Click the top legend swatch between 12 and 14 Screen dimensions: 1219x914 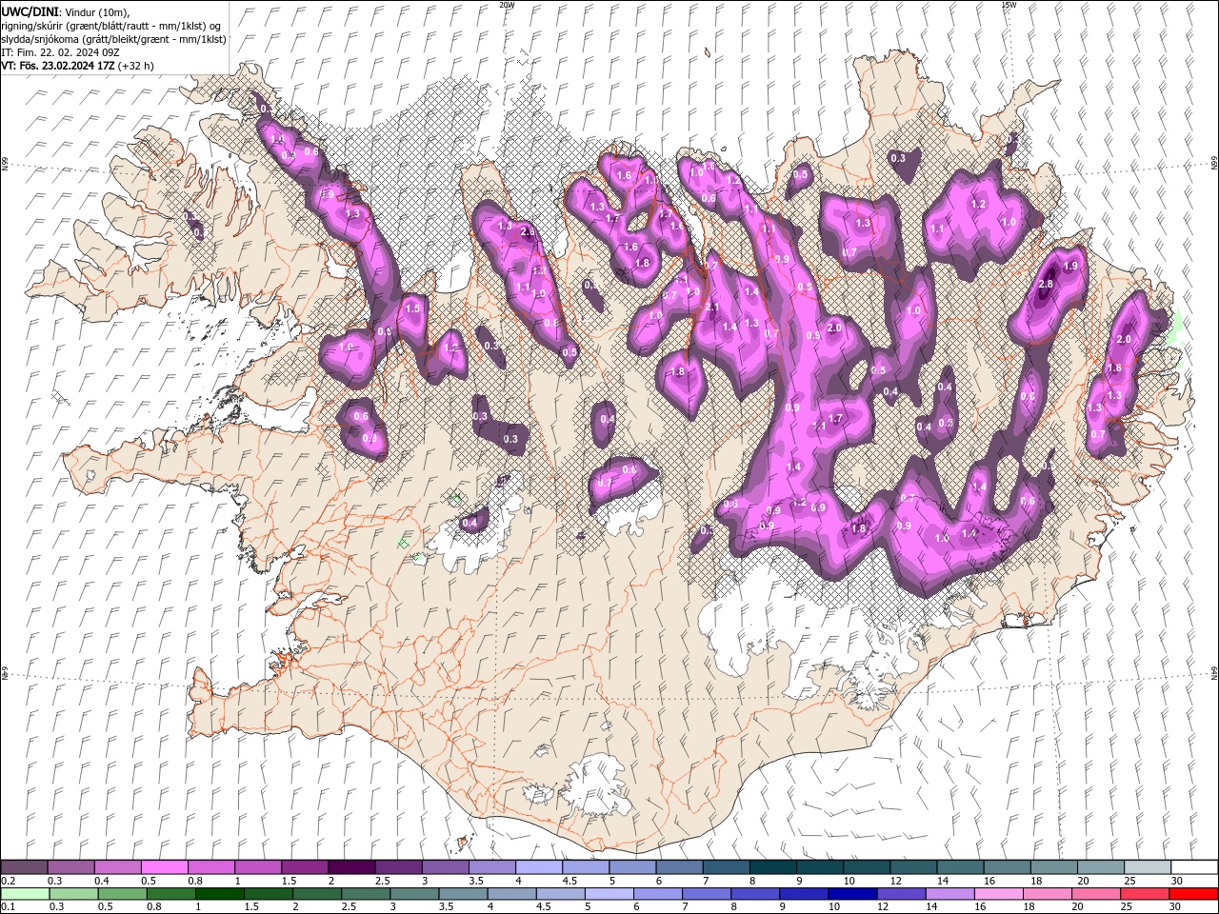(913, 866)
